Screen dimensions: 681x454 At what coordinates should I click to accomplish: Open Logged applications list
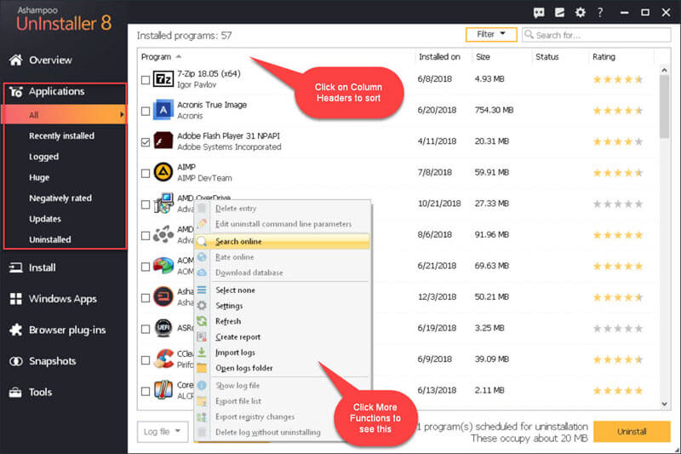(x=43, y=157)
